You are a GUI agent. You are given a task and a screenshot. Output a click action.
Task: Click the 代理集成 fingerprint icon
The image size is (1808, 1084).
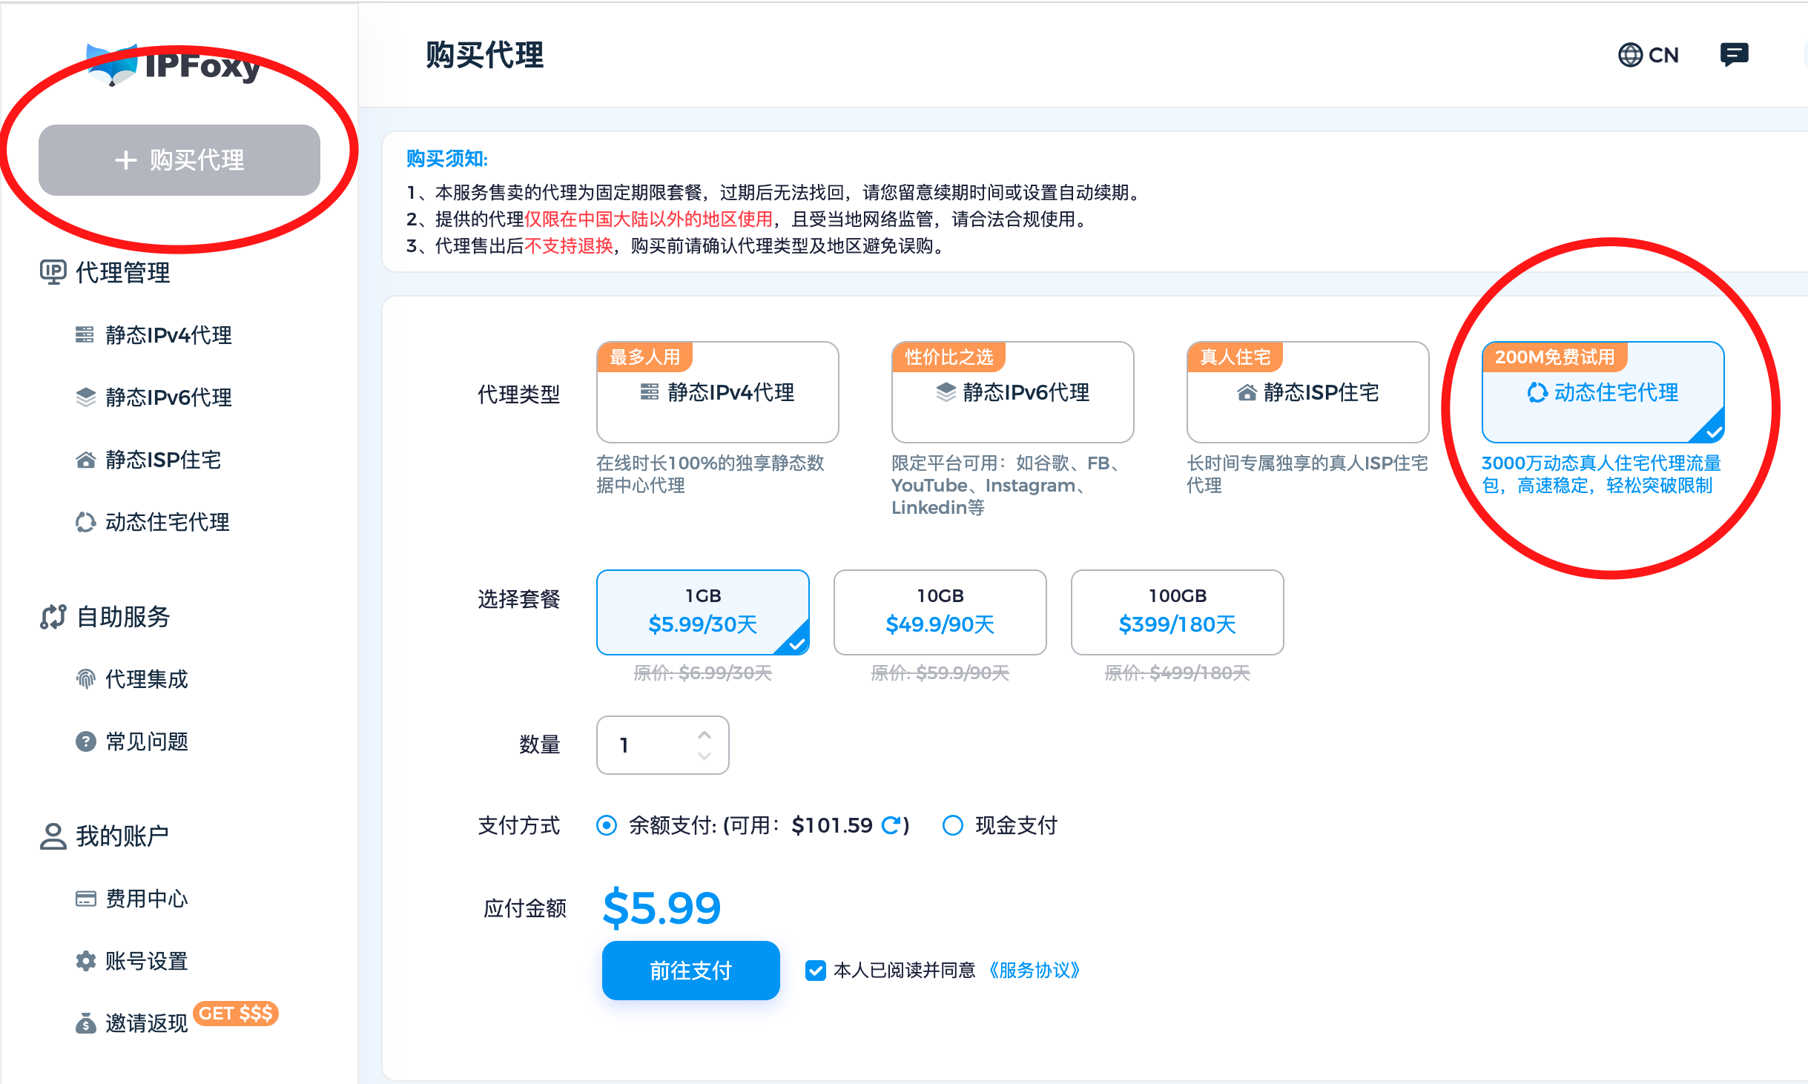pos(86,679)
